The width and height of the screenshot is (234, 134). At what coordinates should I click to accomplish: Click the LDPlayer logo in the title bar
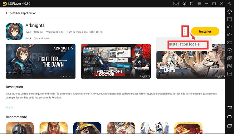click(x=5, y=3)
